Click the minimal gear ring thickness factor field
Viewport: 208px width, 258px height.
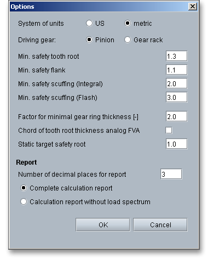point(176,116)
